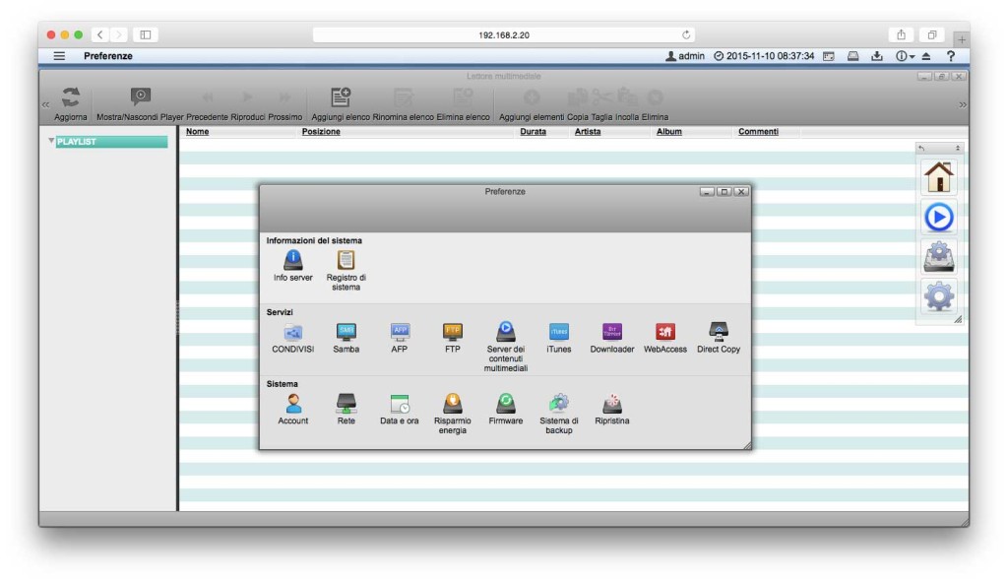Toggle Mostra/Nascondi Player
This screenshot has height=582, width=1008.
pos(140,97)
